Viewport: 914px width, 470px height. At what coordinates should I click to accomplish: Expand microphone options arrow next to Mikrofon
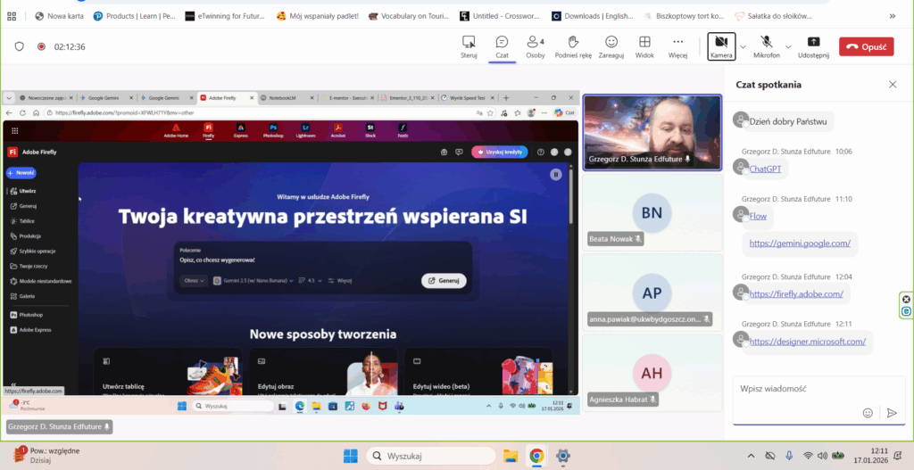pos(787,46)
